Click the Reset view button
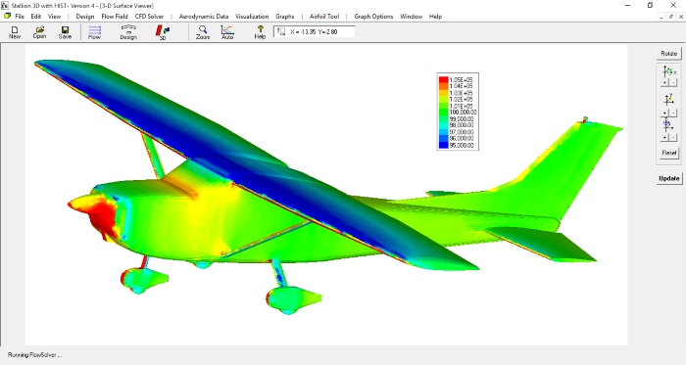This screenshot has width=686, height=365. (x=668, y=153)
